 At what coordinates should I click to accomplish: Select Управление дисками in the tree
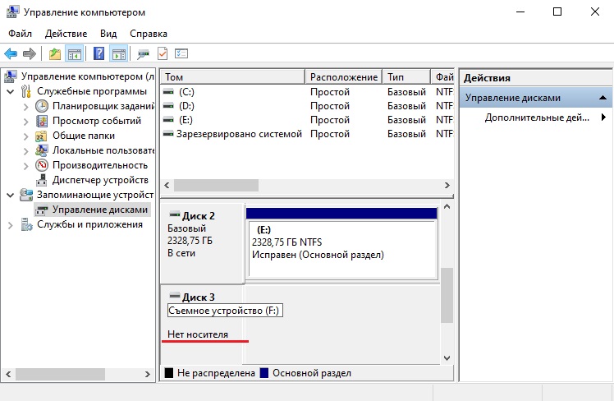[100, 210]
